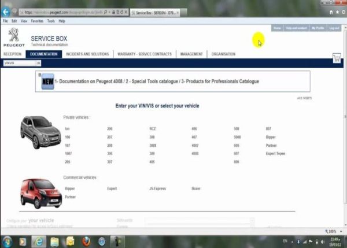Image resolution: width=347 pixels, height=248 pixels.
Task: Open the Help menu
Action: click(62, 21)
